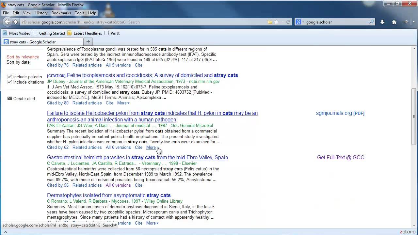Open the View menu
This screenshot has width=418, height=235.
(27, 13)
